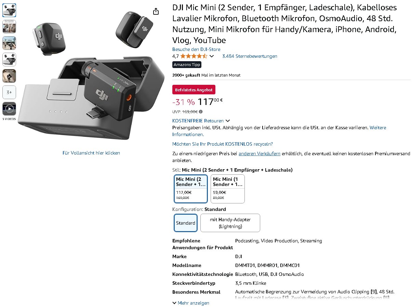Open the 3+ more images thumbnail
The image size is (412, 307).
point(9,92)
